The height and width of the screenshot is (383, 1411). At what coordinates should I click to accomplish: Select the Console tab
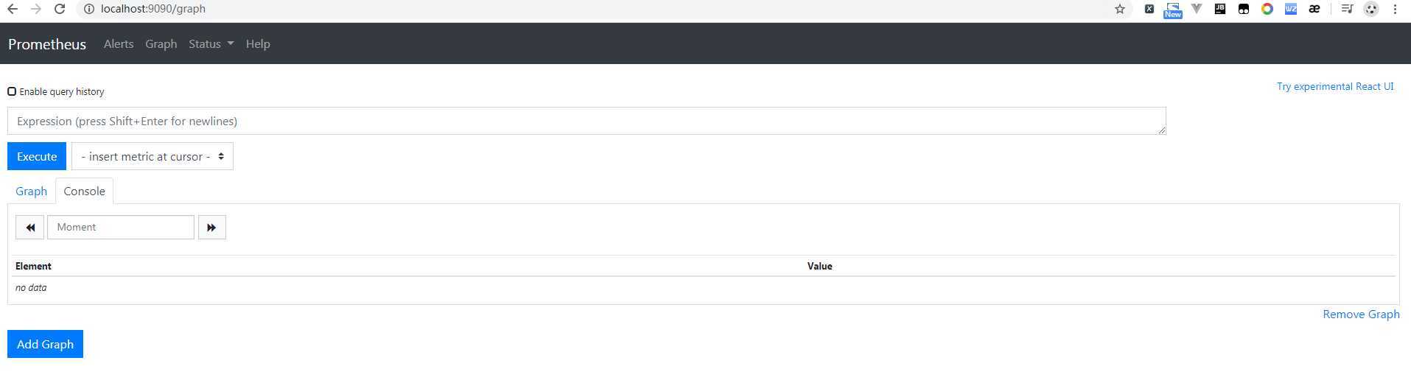[84, 191]
